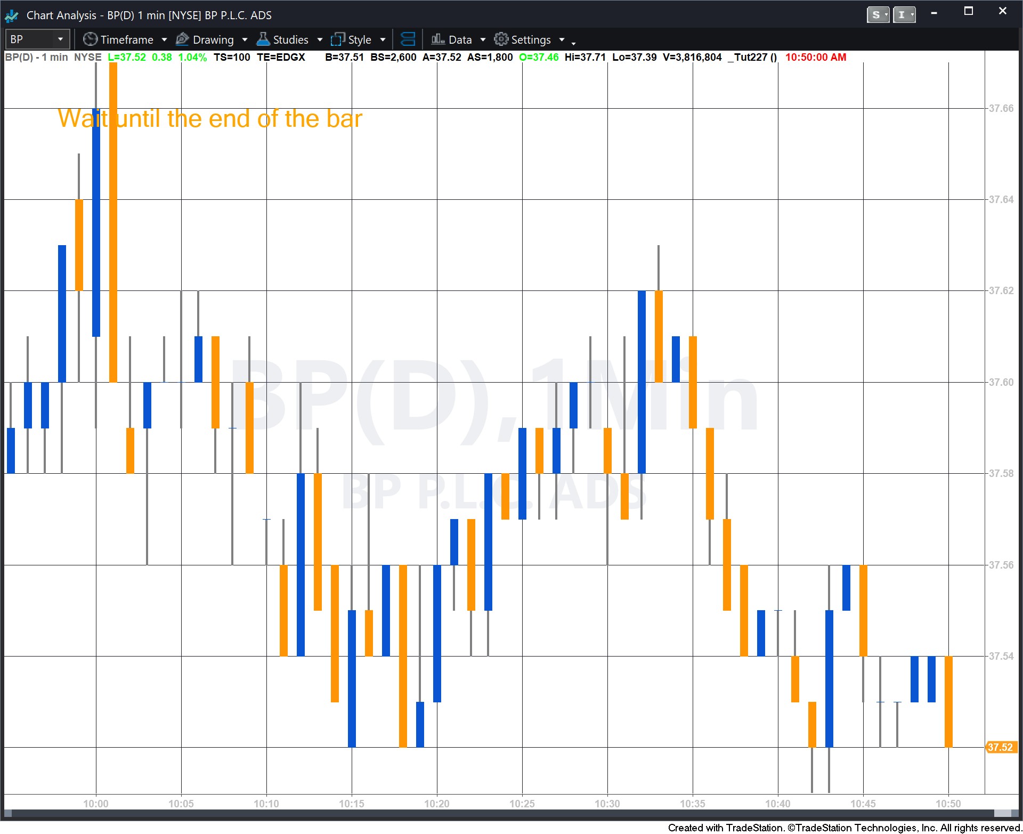This screenshot has width=1023, height=834.
Task: Click the 10:00 time axis label
Action: coord(96,804)
